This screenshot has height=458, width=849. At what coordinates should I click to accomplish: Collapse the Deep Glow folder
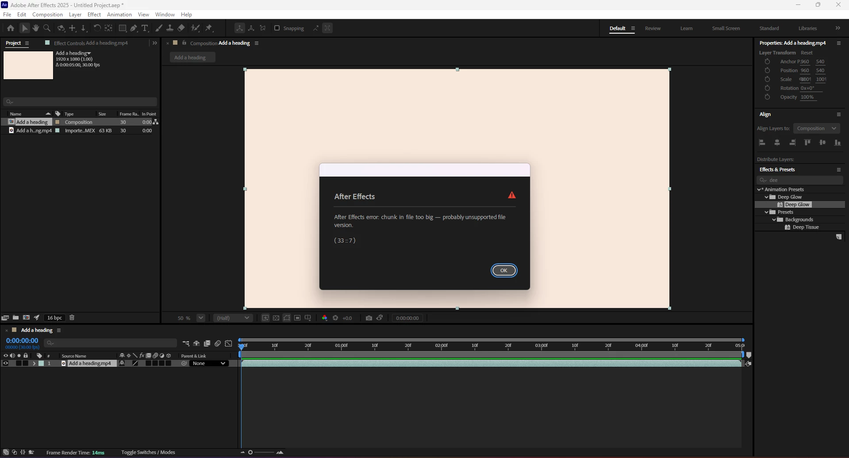767,197
